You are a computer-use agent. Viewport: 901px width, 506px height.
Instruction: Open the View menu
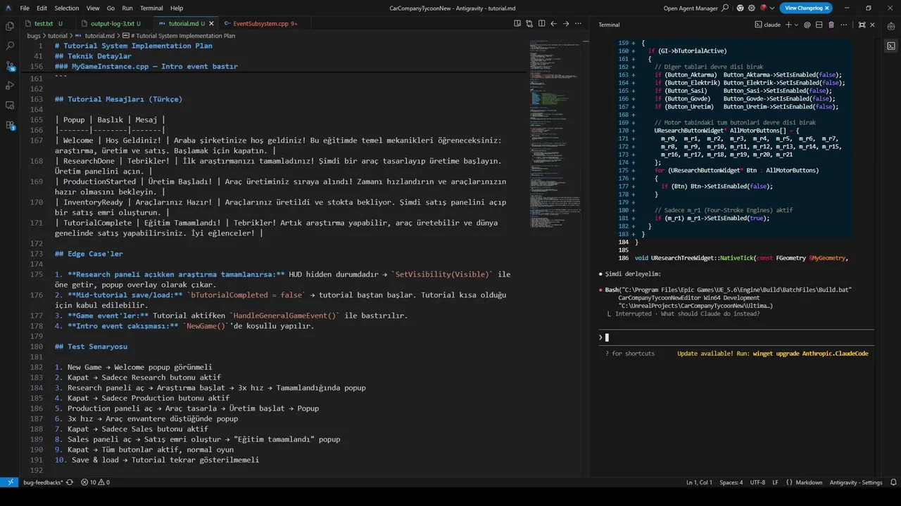click(93, 8)
